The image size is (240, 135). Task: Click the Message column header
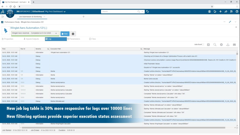point(190,49)
